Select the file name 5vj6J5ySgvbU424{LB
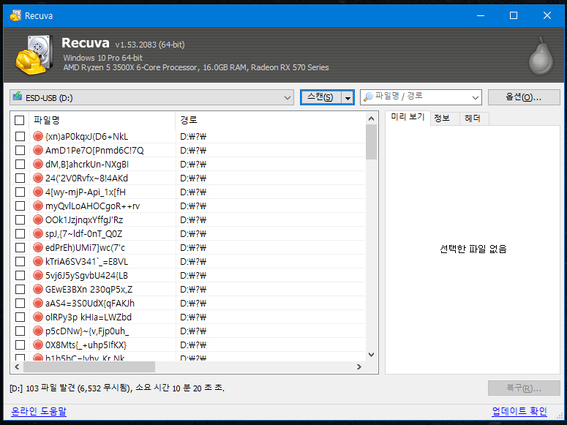 coord(86,276)
